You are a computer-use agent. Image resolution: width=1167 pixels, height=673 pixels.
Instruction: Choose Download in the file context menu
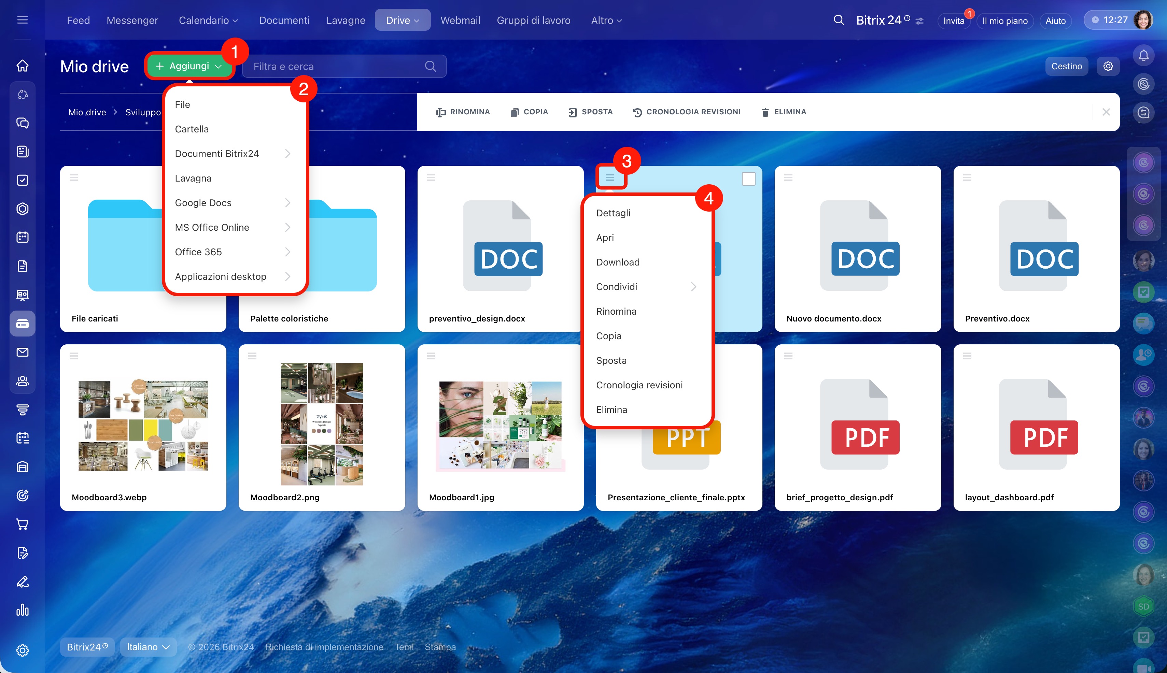pos(617,262)
